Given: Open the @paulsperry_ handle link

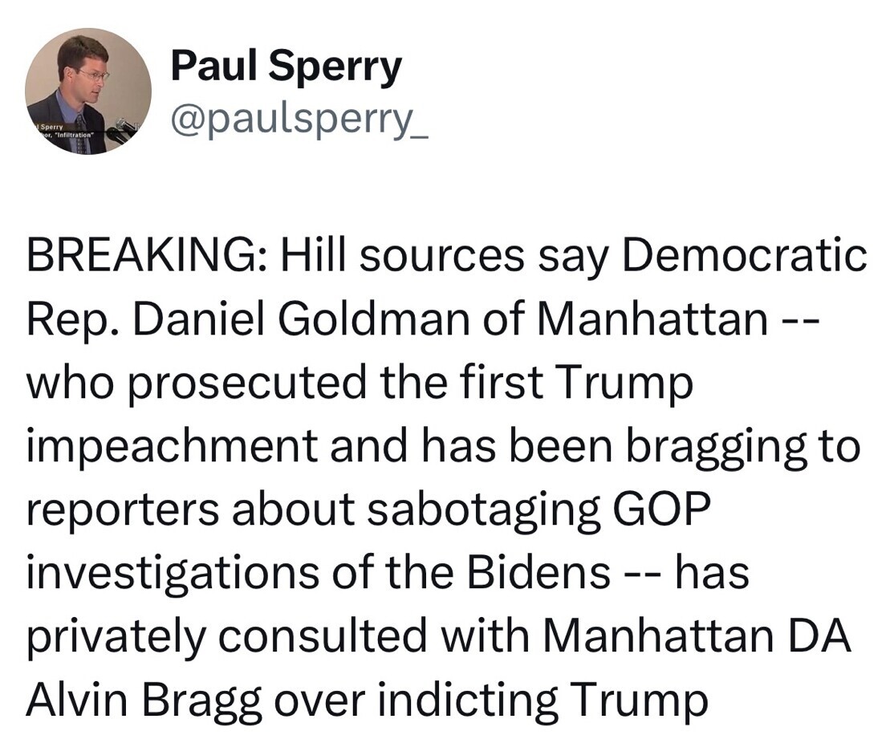Looking at the screenshot, I should [x=299, y=121].
